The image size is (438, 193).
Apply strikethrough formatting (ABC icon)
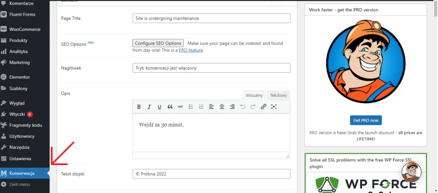[x=180, y=107]
